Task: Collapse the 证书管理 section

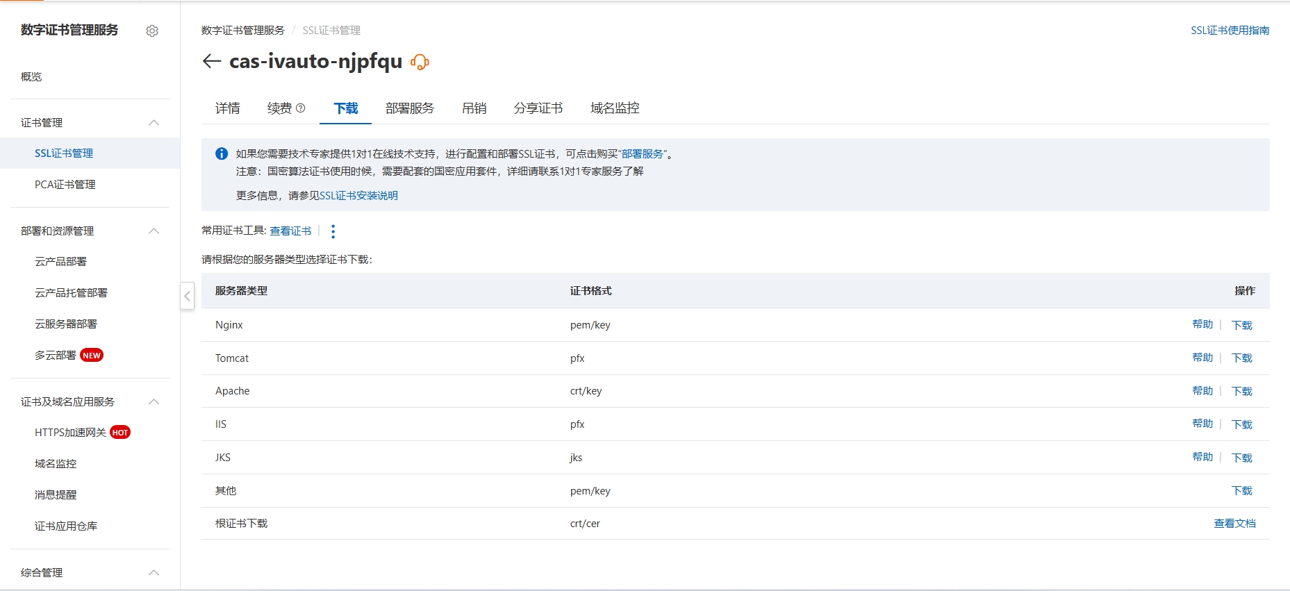Action: pos(154,123)
